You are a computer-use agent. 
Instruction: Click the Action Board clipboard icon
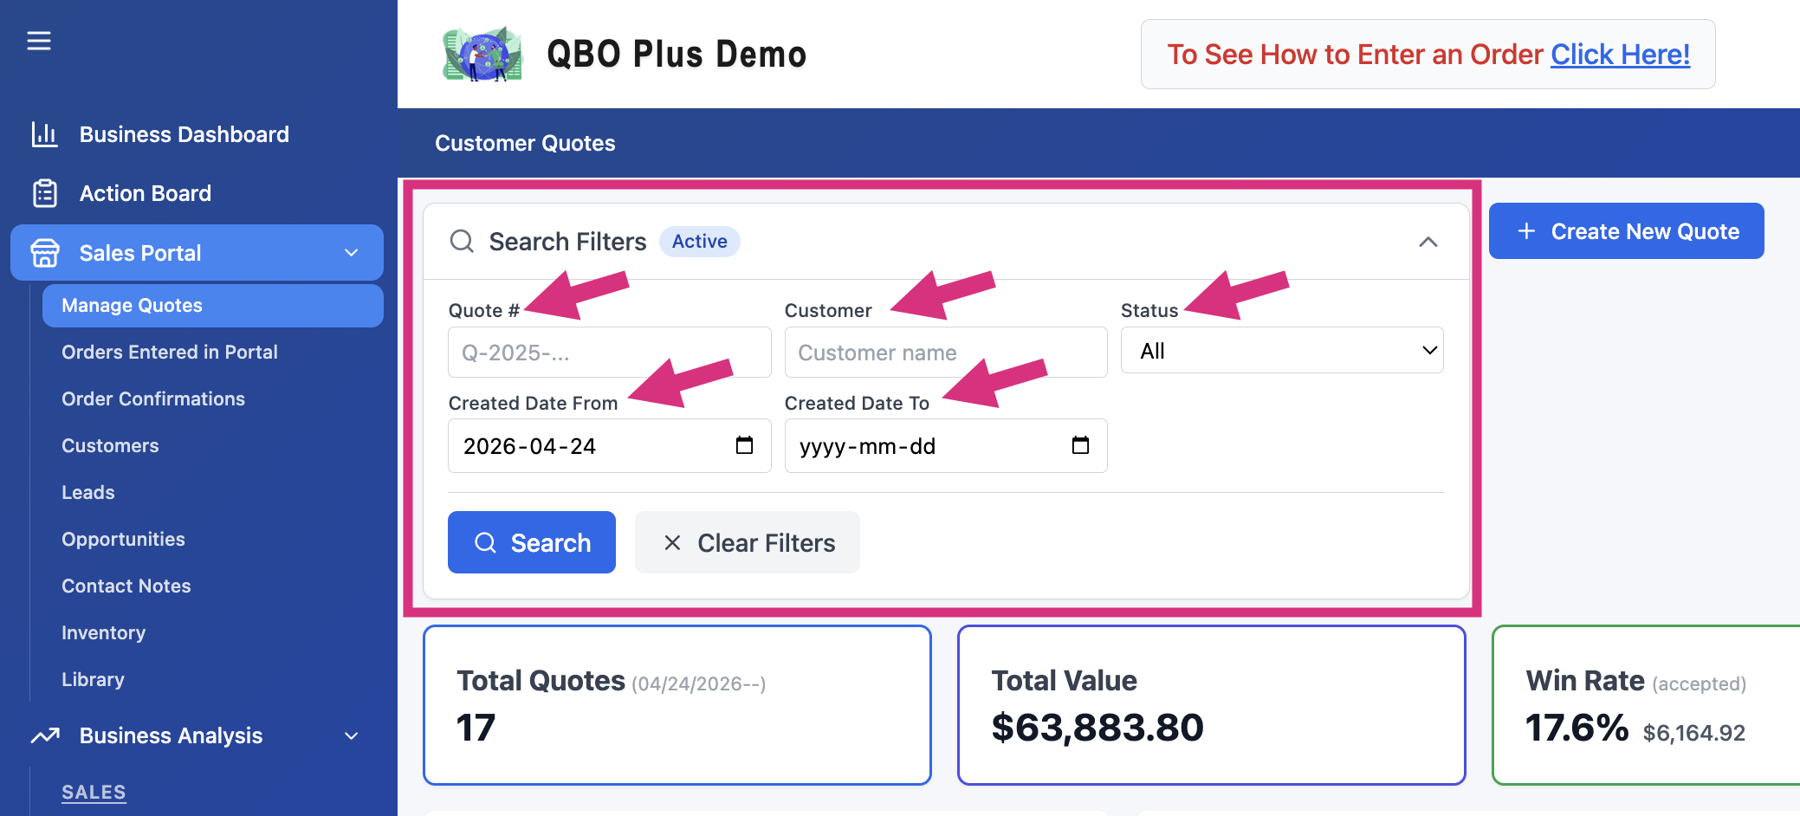44,193
